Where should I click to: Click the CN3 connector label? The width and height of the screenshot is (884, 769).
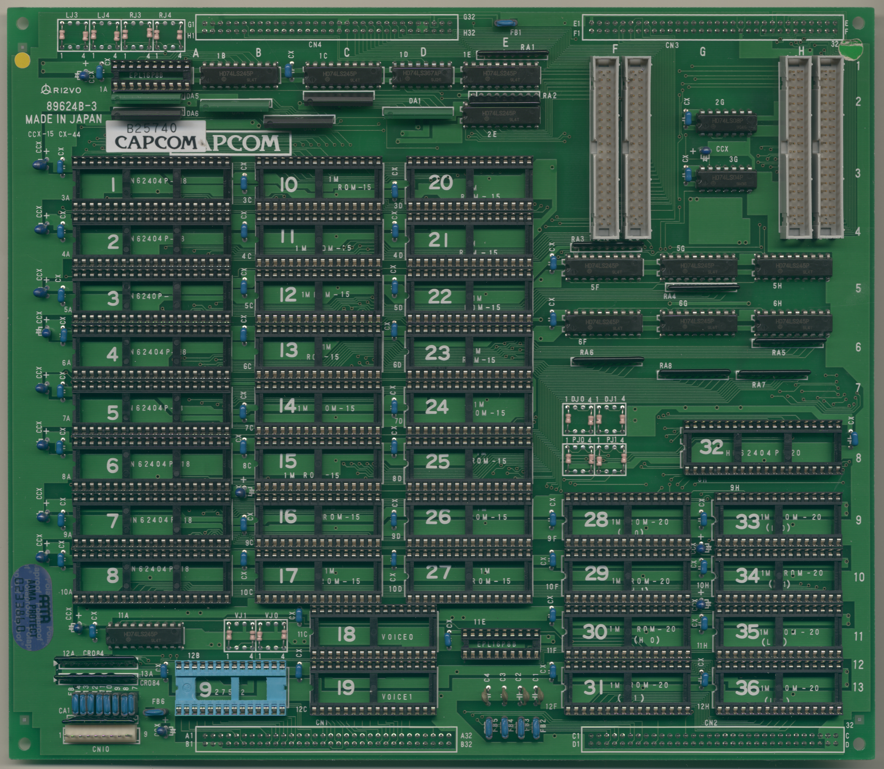click(672, 45)
